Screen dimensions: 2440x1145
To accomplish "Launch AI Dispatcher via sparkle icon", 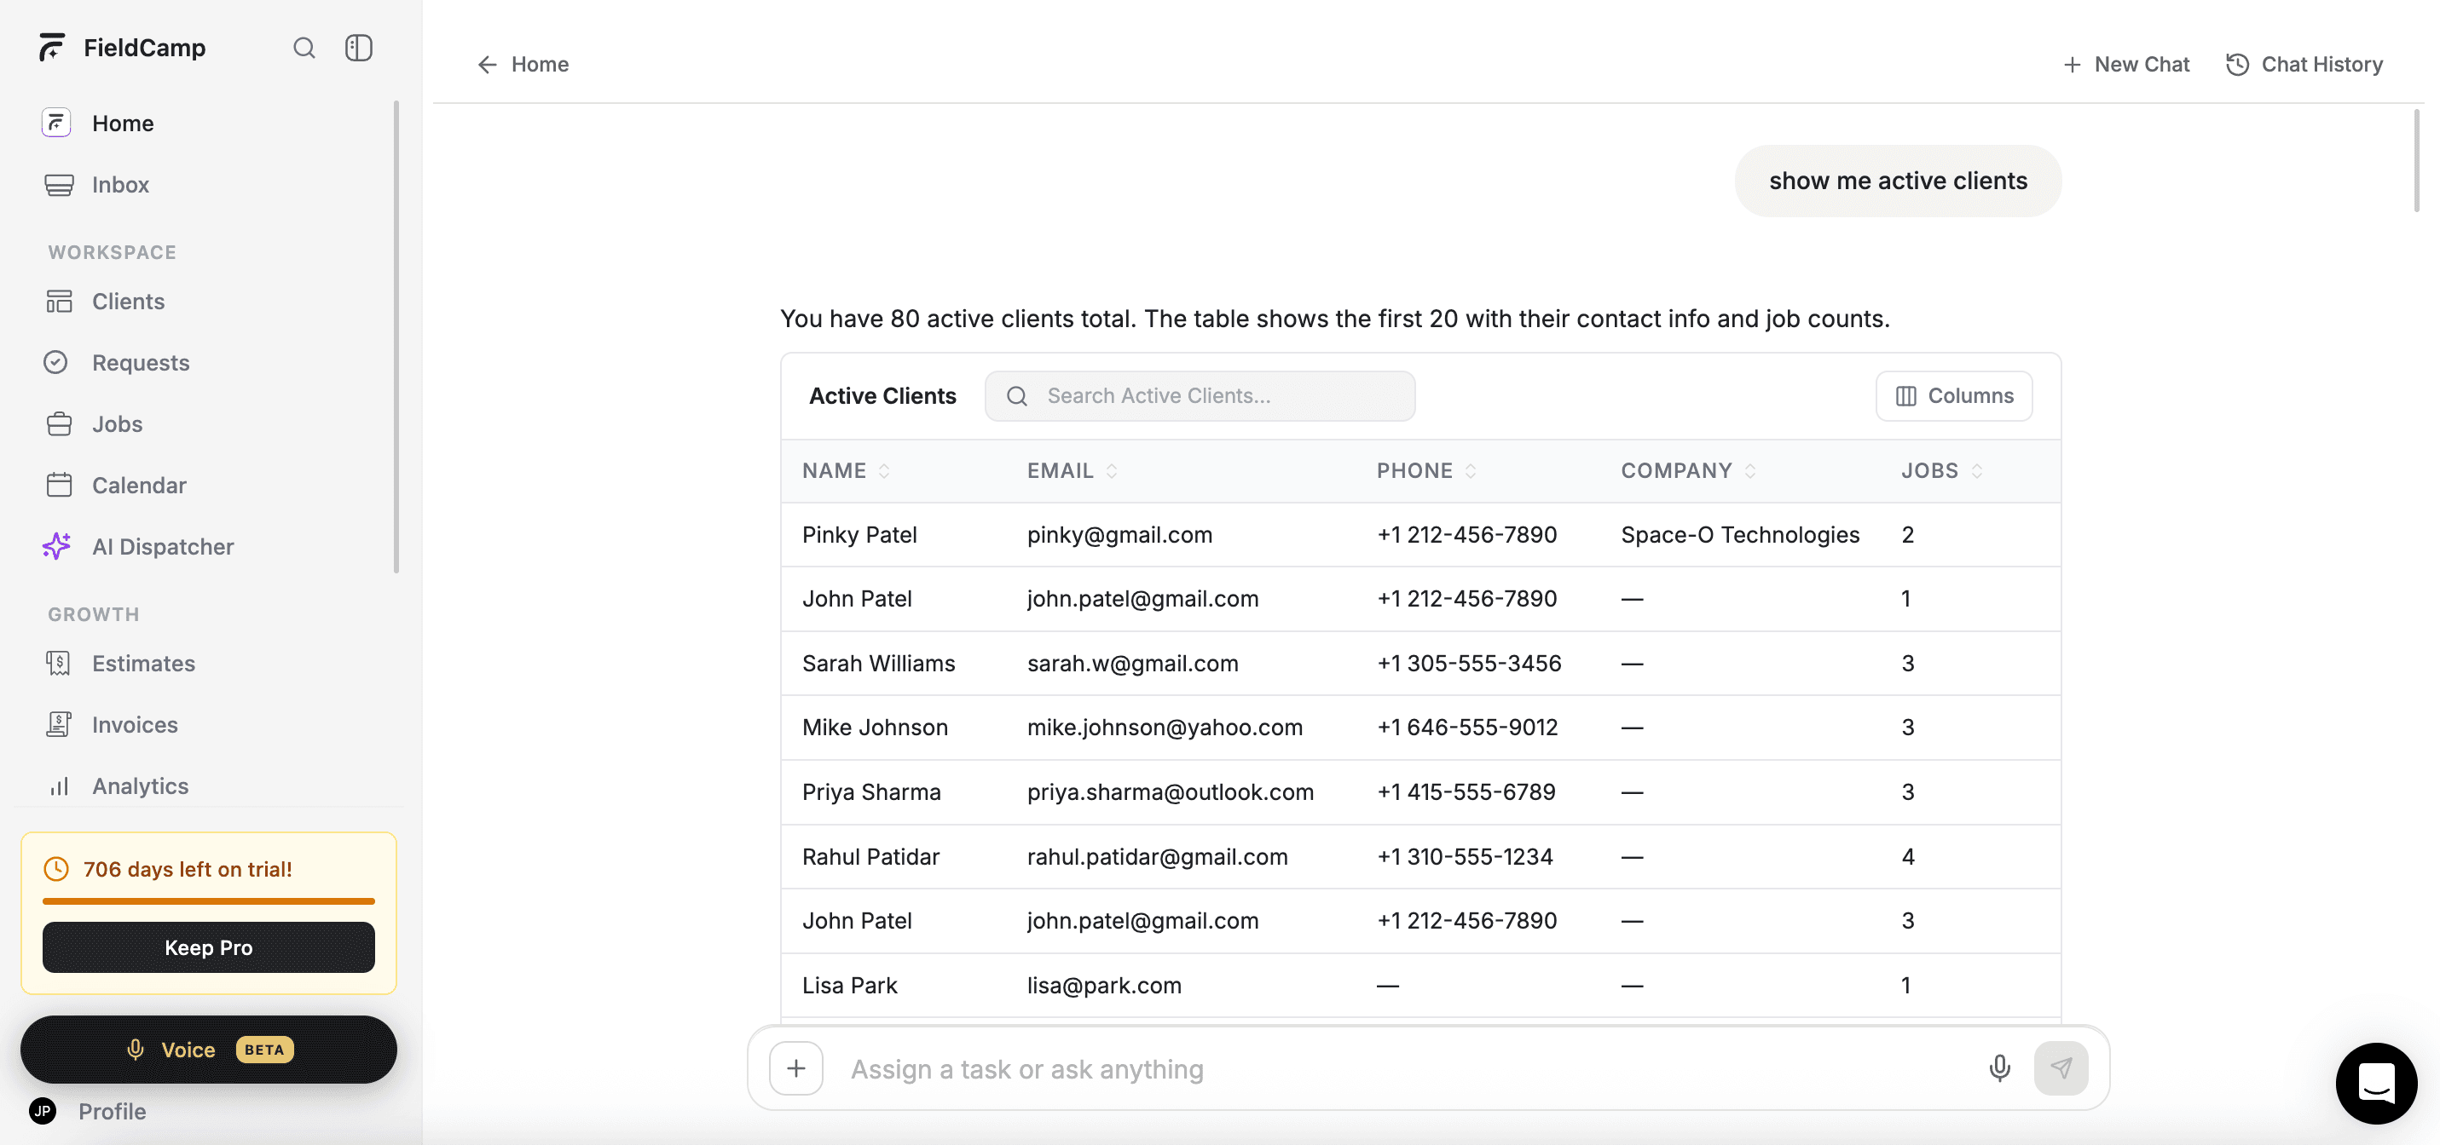I will (57, 546).
